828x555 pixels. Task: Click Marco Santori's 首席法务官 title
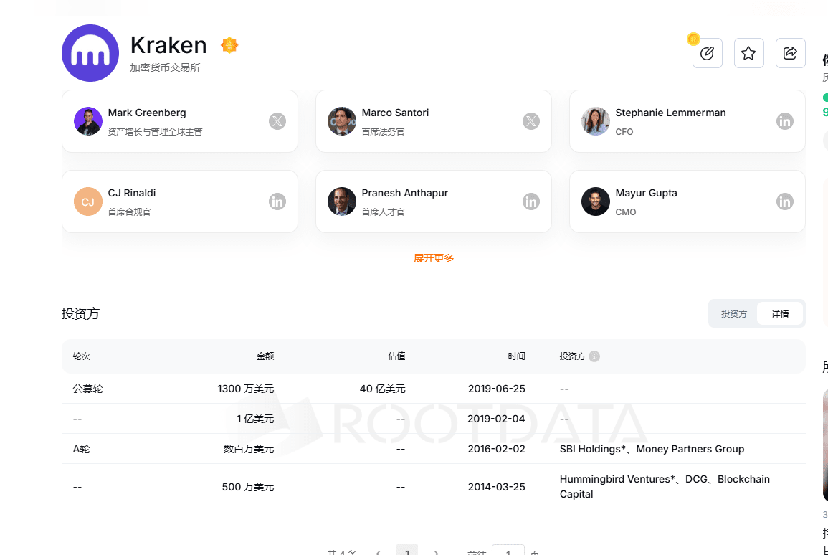[x=383, y=132]
